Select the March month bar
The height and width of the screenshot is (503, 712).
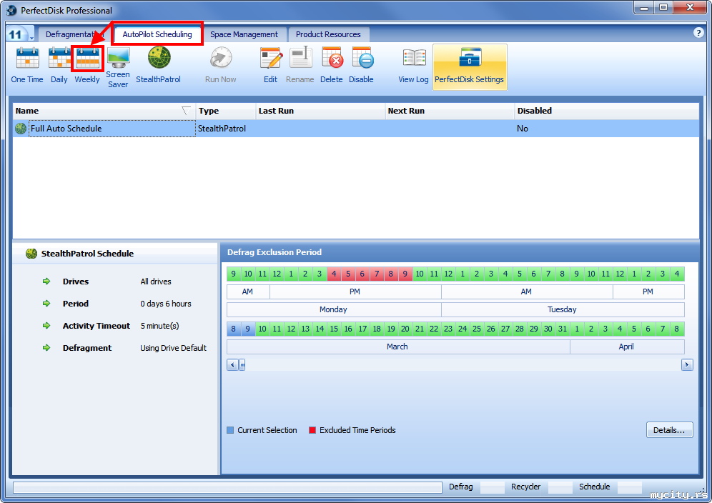(x=397, y=347)
